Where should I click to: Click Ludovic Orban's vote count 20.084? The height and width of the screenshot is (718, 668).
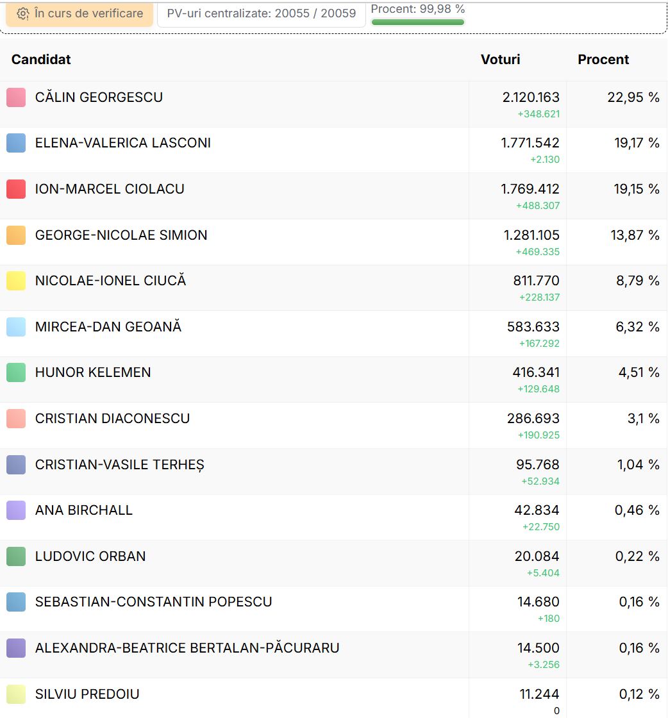(x=537, y=556)
